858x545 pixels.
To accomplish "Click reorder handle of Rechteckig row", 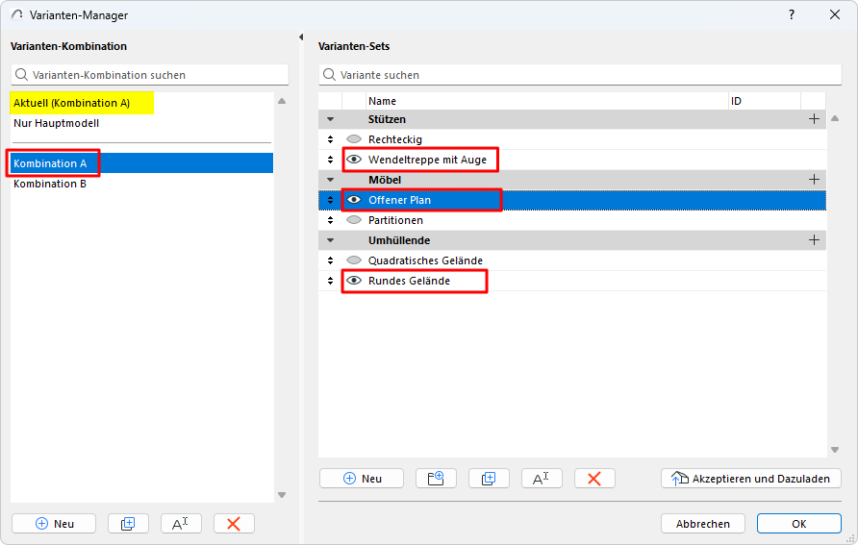I will 331,139.
